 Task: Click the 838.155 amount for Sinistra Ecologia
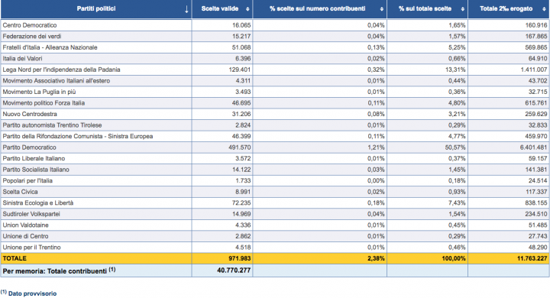click(x=536, y=203)
